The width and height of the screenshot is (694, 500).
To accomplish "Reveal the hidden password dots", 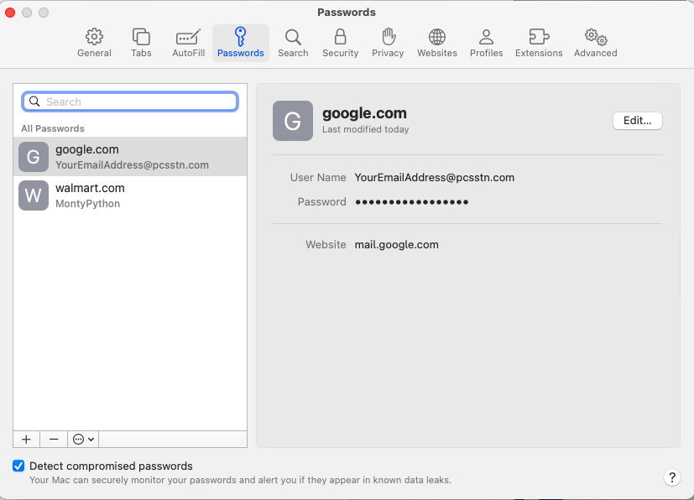I will point(412,202).
